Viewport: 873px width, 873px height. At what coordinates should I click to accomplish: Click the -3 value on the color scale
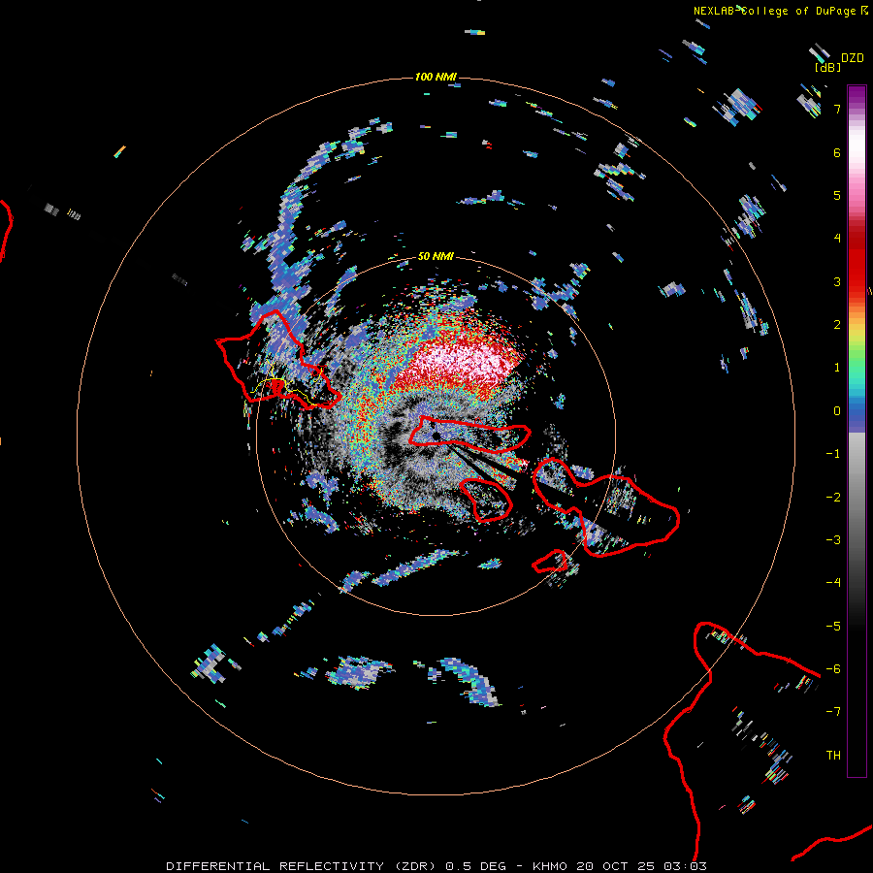(x=833, y=540)
